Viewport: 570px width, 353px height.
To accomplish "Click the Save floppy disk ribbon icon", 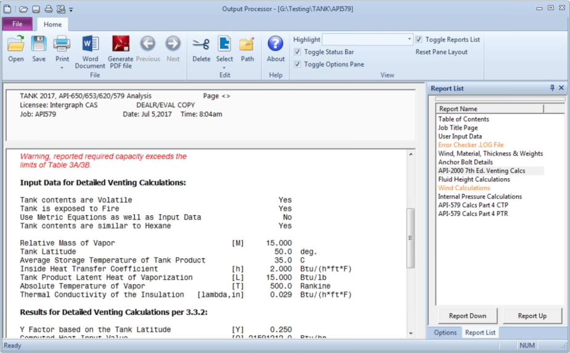I will 39,44.
